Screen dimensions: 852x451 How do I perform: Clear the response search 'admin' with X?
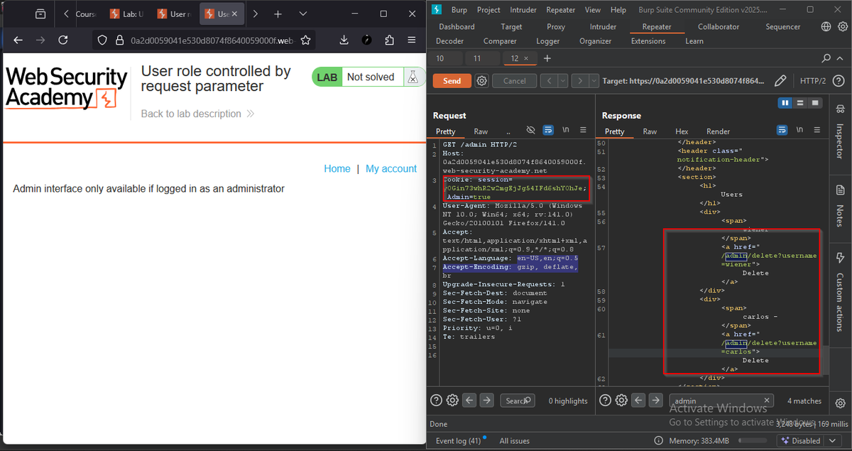pyautogui.click(x=767, y=401)
